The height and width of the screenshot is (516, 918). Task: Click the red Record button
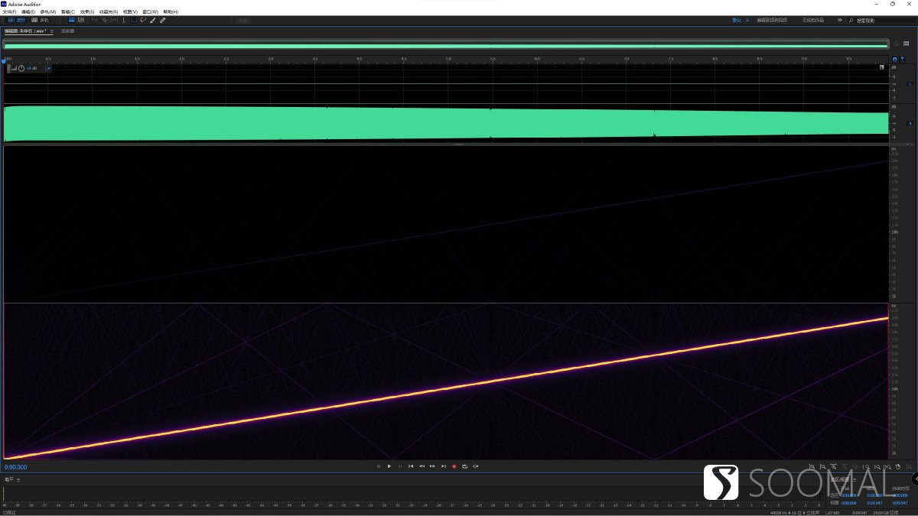[454, 466]
